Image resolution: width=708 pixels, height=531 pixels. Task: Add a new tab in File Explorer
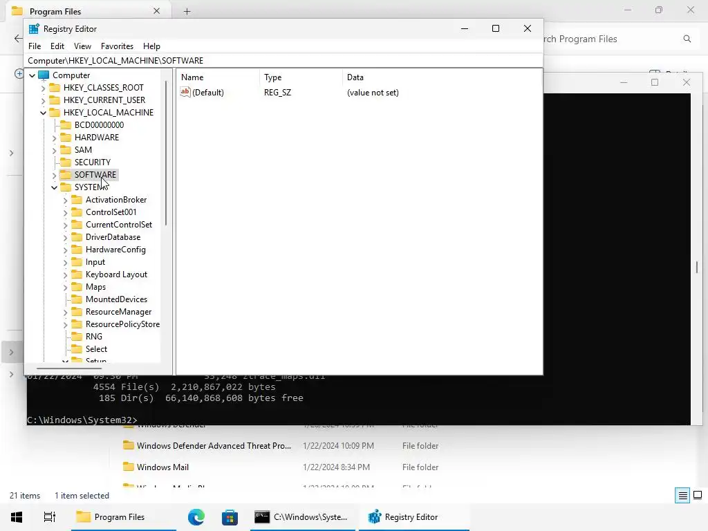(187, 12)
